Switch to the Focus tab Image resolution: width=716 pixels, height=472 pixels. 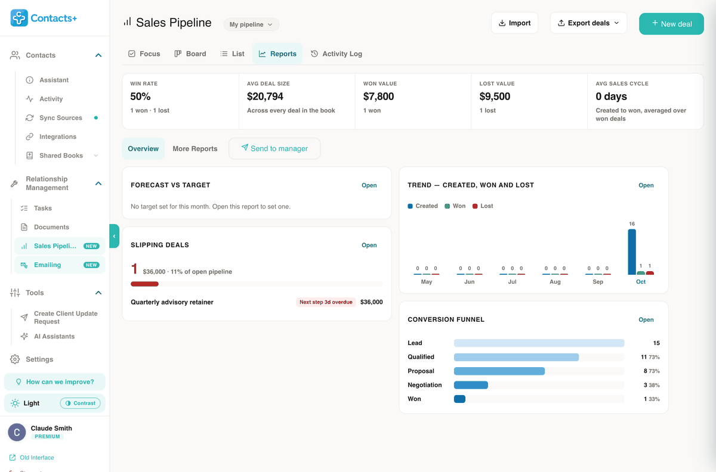point(144,54)
